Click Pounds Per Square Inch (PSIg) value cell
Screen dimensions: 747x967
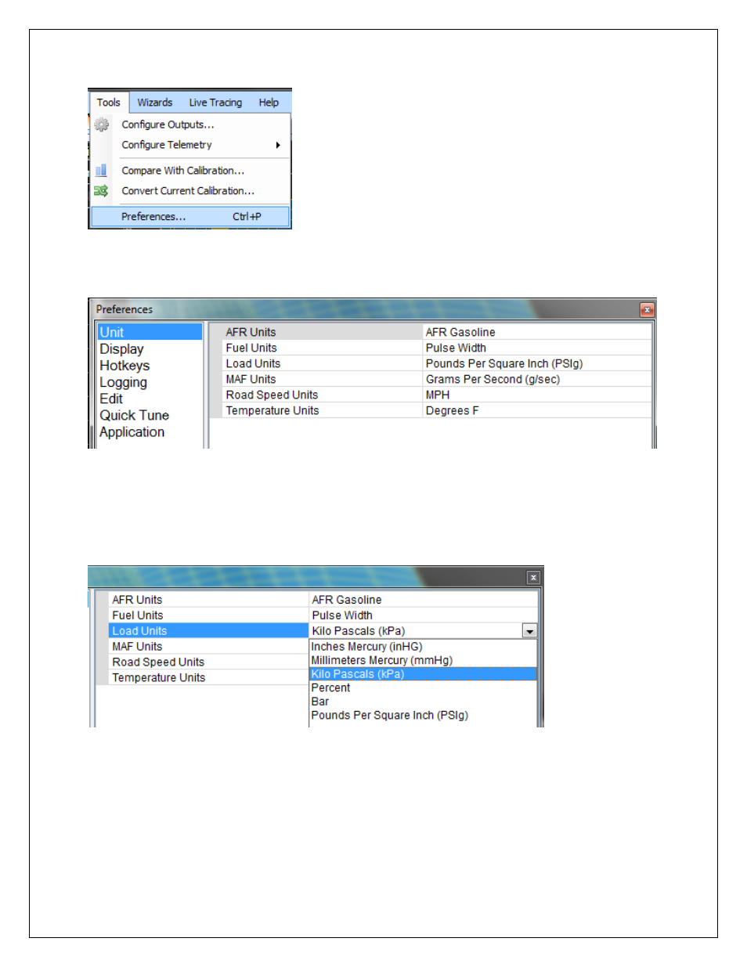point(537,363)
